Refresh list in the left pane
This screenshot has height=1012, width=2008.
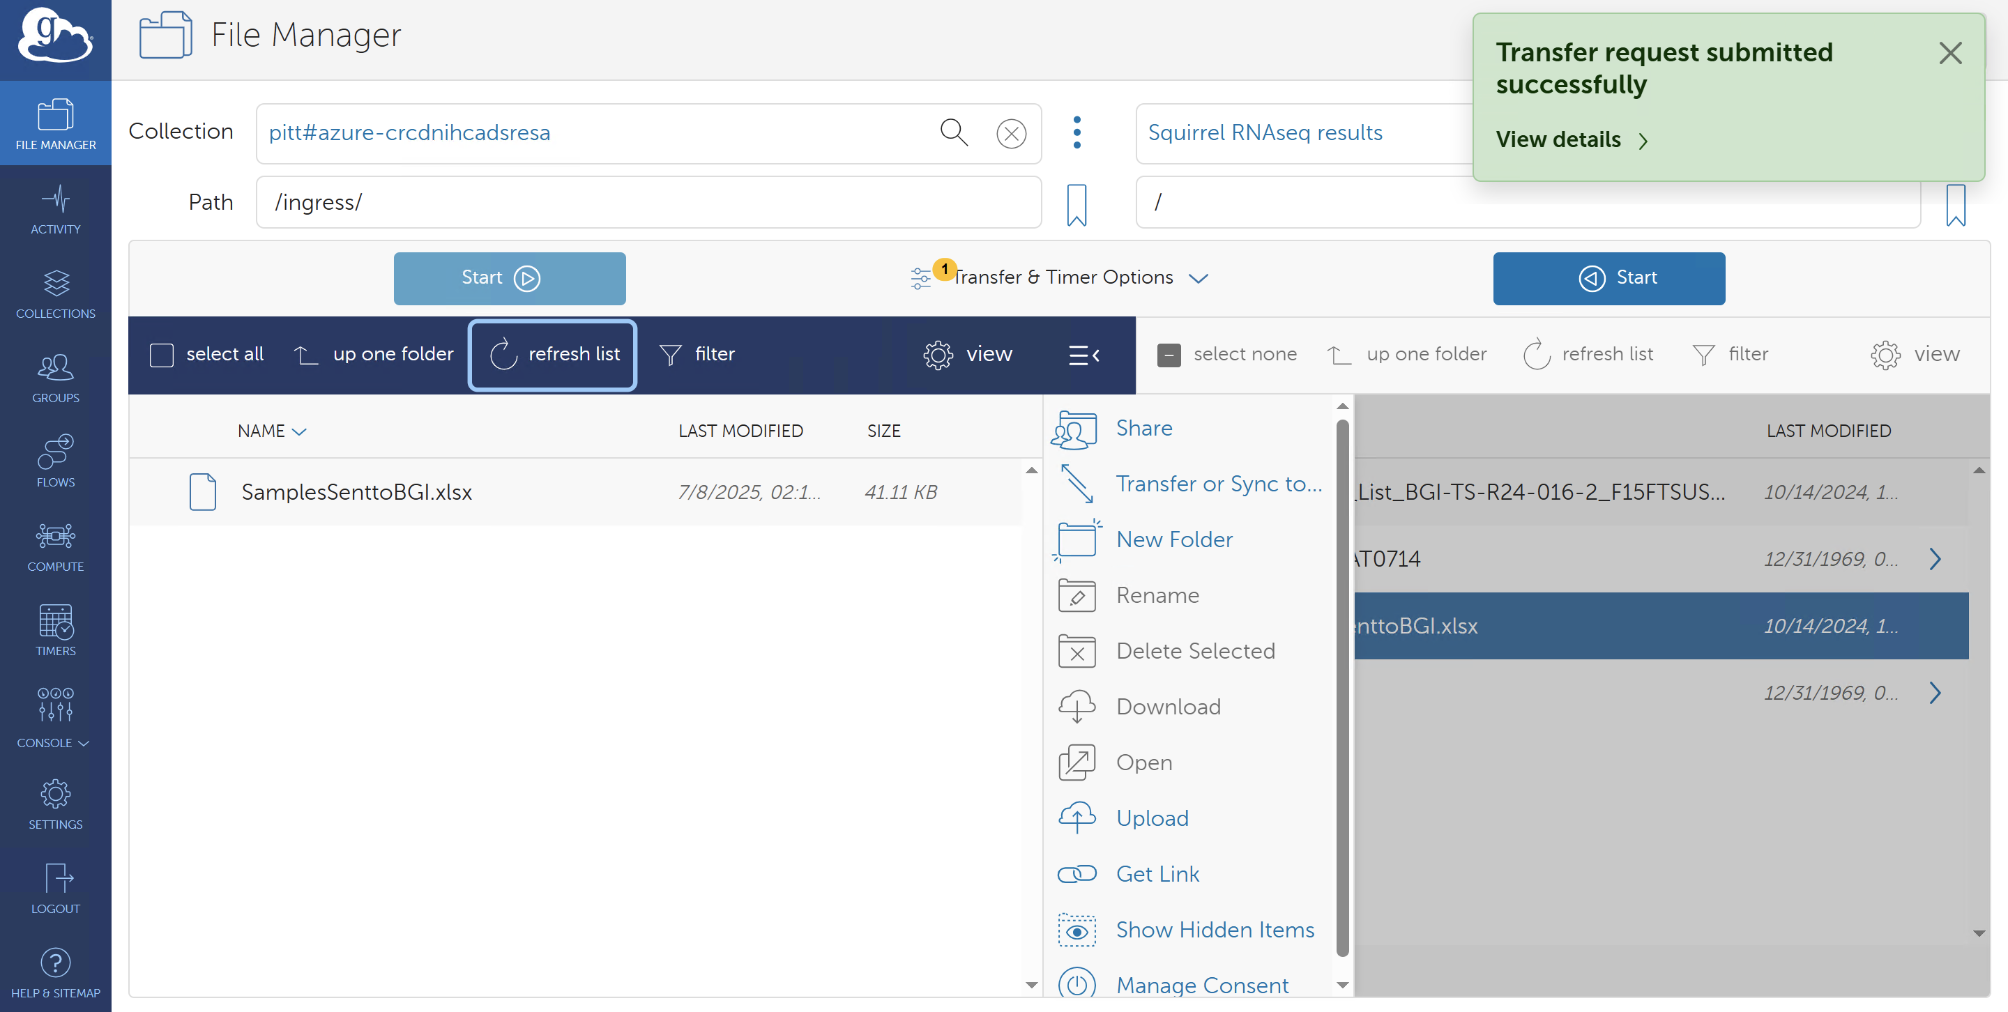(553, 355)
